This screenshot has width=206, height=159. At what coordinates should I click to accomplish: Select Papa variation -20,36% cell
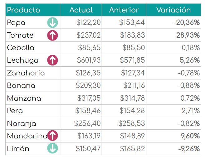174,22
